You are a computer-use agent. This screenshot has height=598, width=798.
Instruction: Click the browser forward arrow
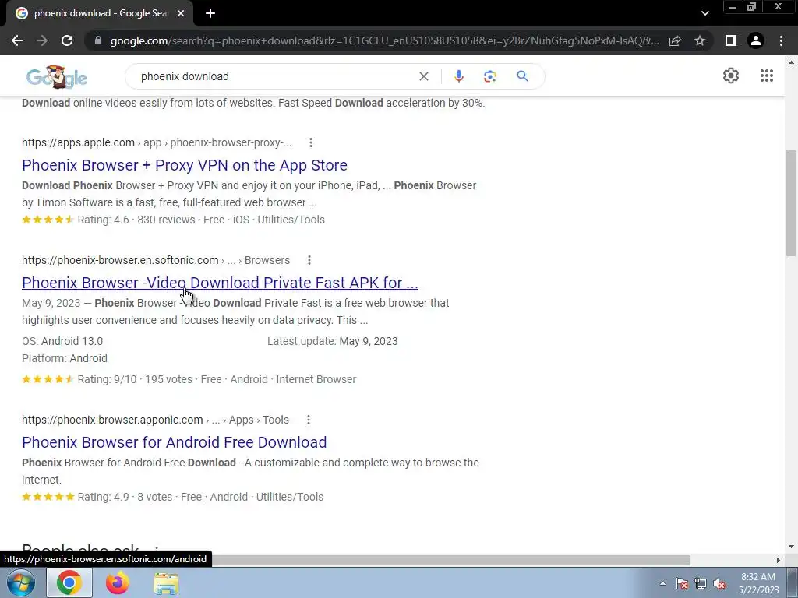click(42, 40)
